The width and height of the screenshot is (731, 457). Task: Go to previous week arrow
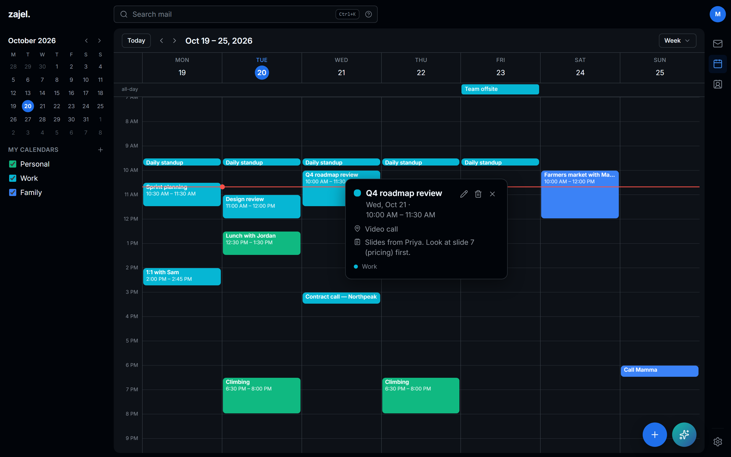tap(161, 41)
